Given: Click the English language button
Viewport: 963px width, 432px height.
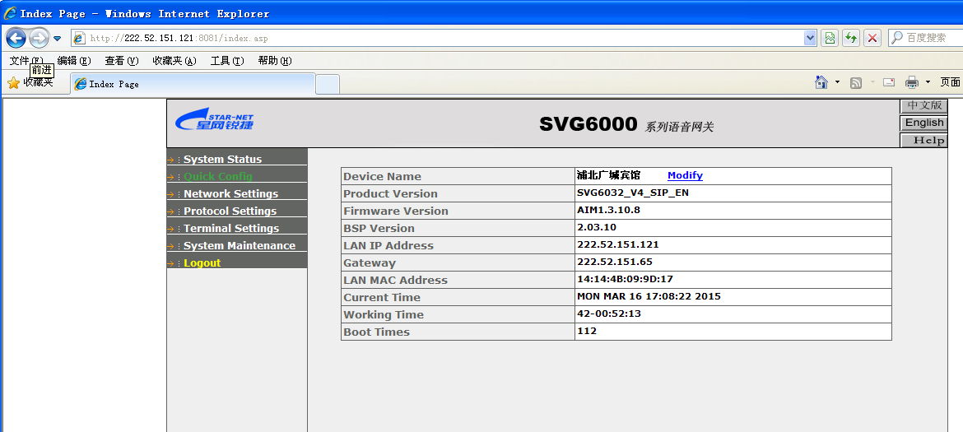Looking at the screenshot, I should pos(923,123).
